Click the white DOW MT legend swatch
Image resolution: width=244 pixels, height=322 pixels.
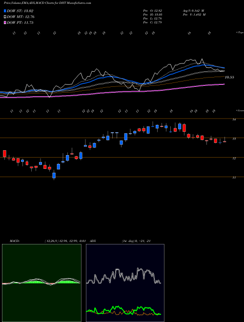[x=5, y=17]
